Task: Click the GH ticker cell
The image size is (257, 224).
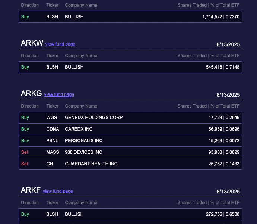Action: (x=50, y=164)
